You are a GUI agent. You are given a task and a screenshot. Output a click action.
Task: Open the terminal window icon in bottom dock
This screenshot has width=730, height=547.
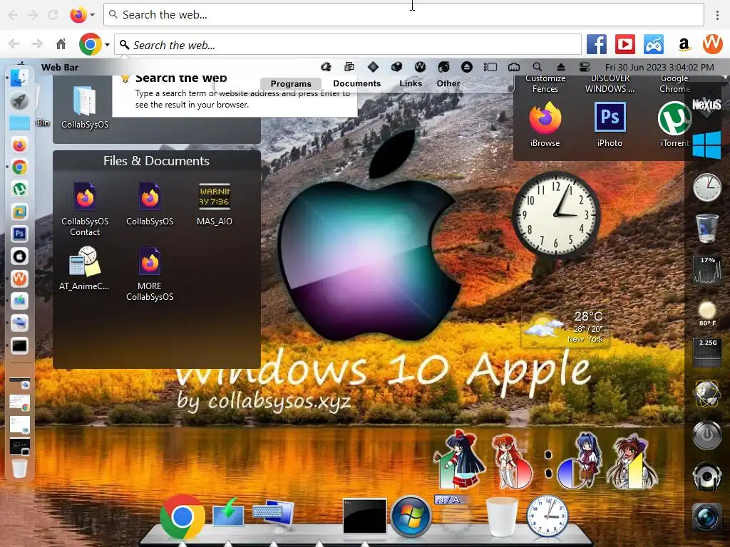(x=364, y=516)
